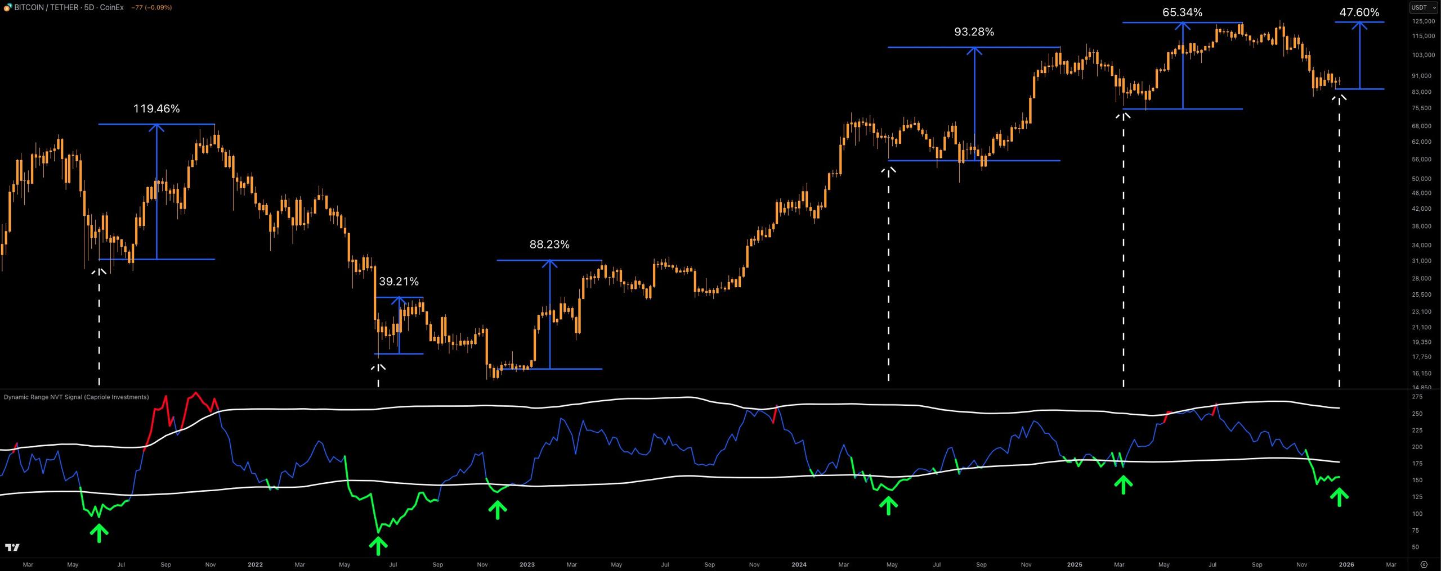Select the green arrow near May 2024

[888, 506]
